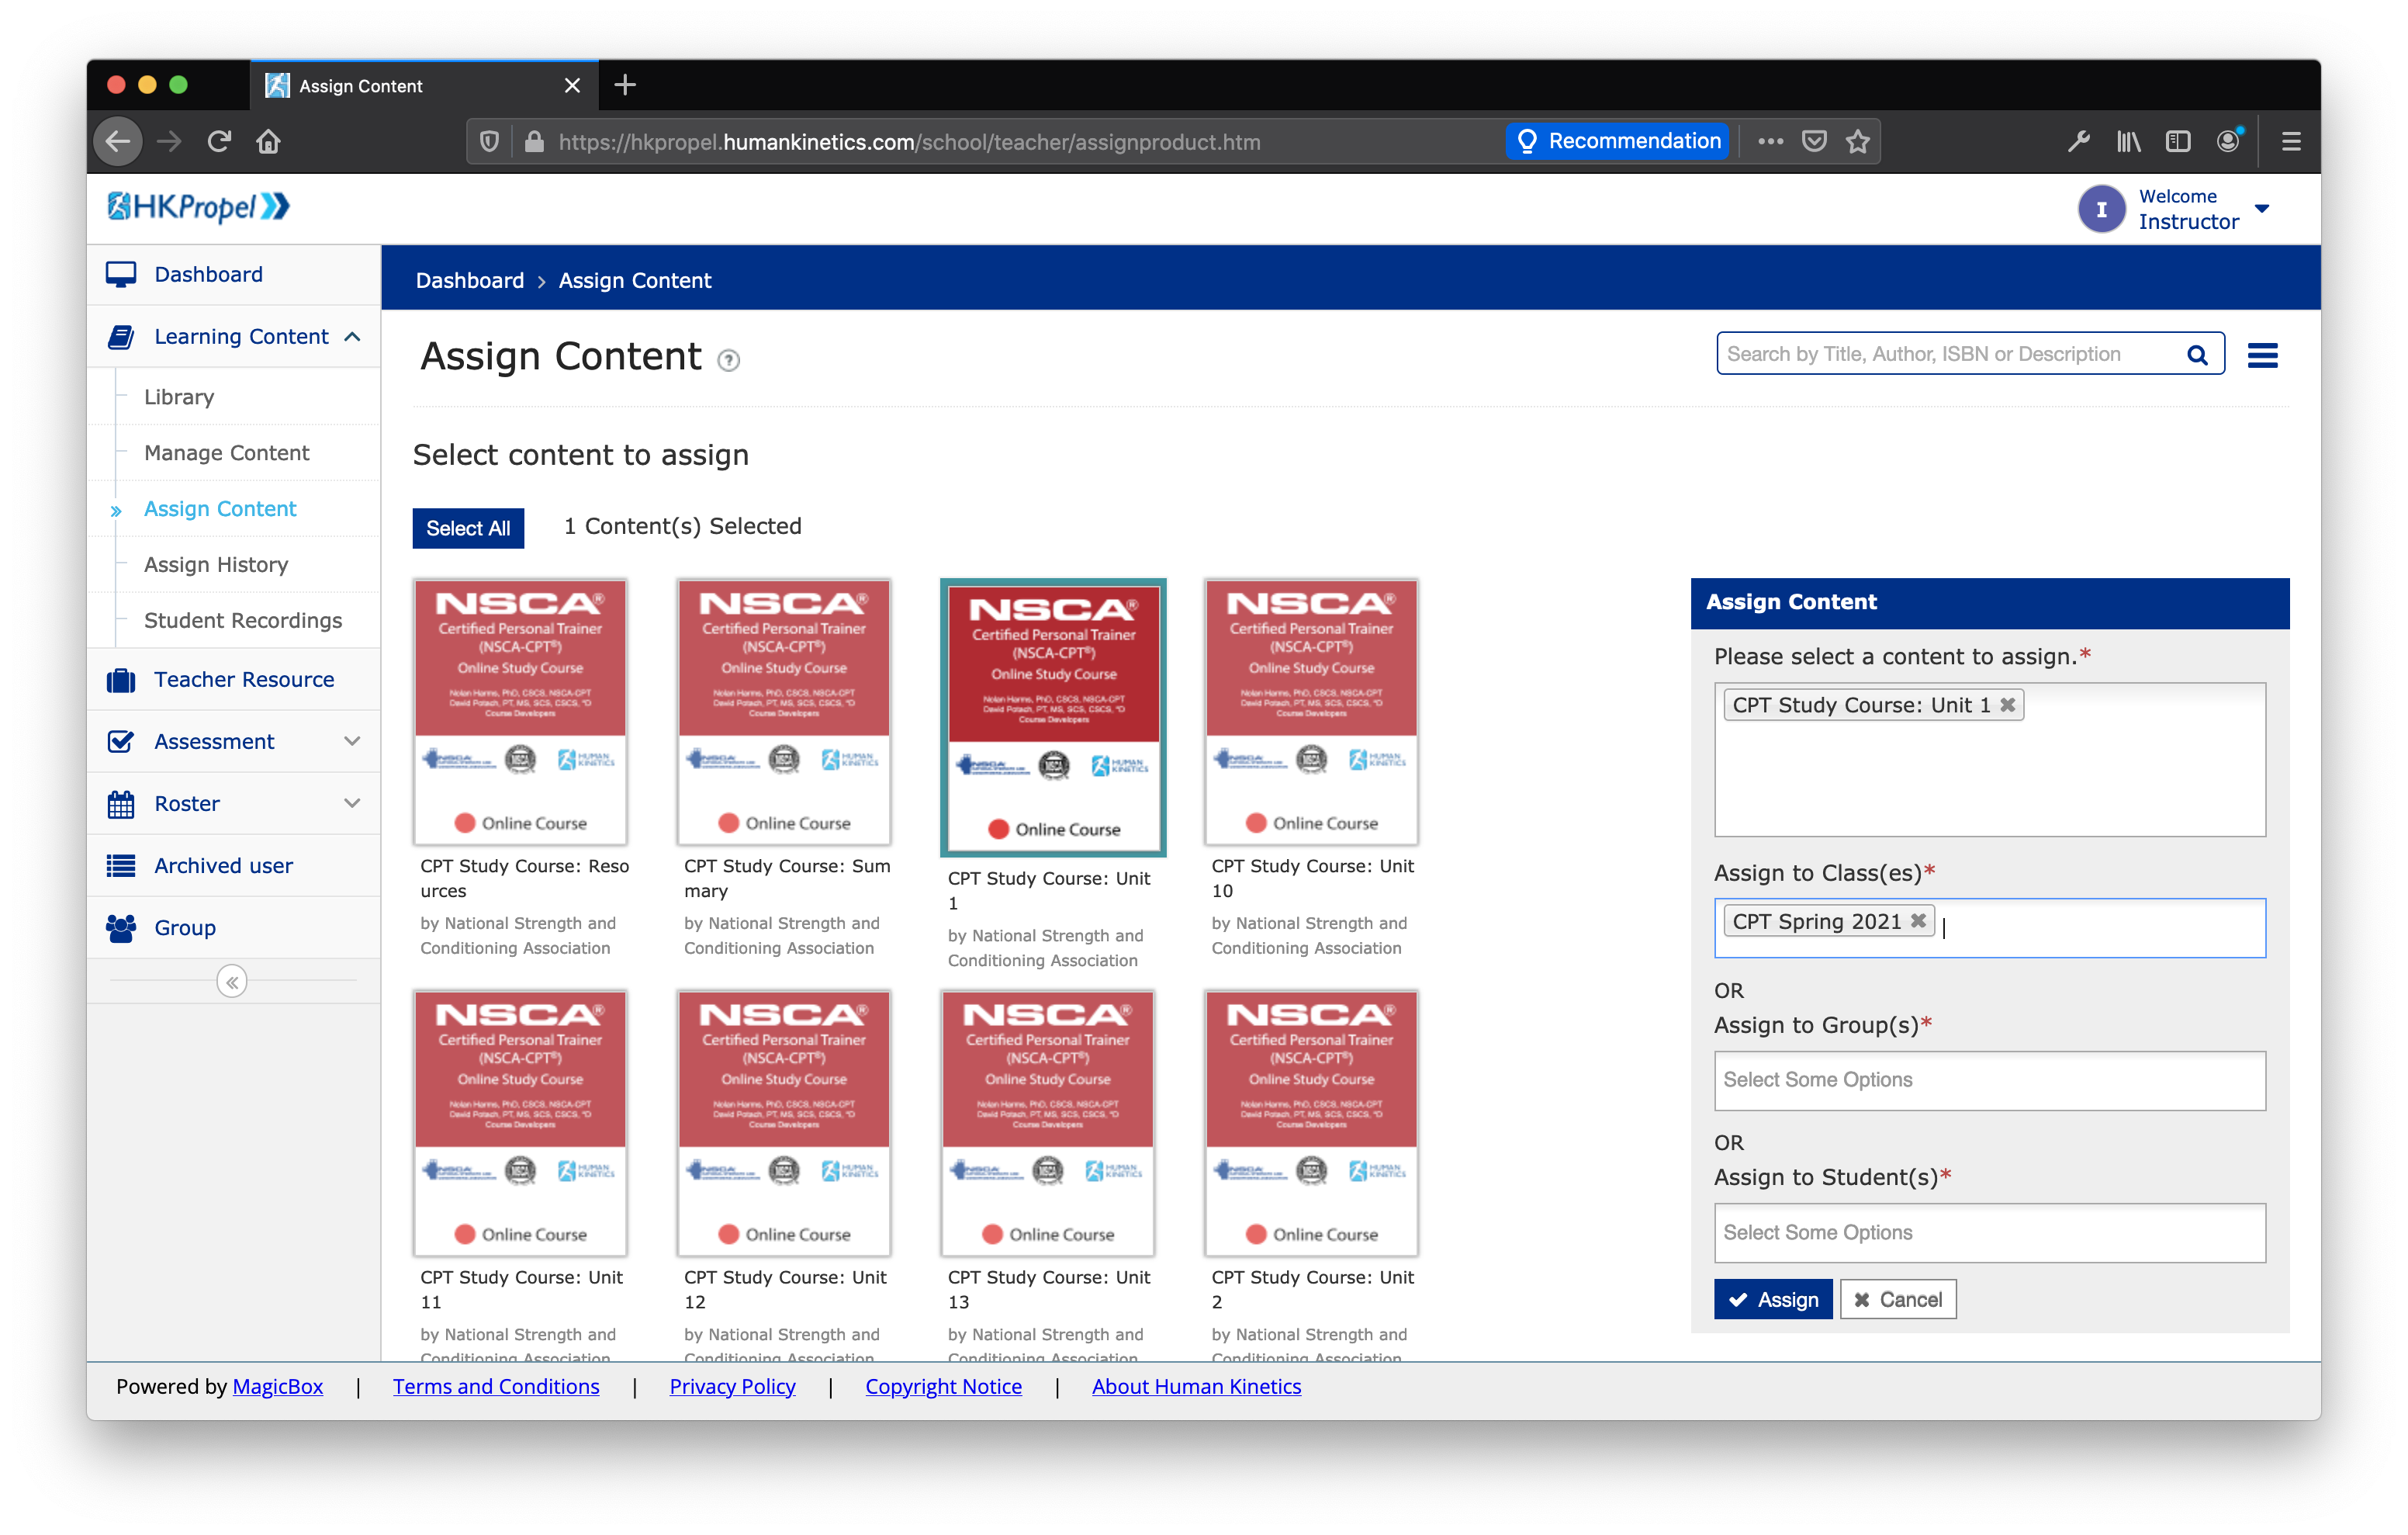Open Firefox library icon in toolbar
This screenshot has width=2408, height=1535.
(x=2128, y=142)
